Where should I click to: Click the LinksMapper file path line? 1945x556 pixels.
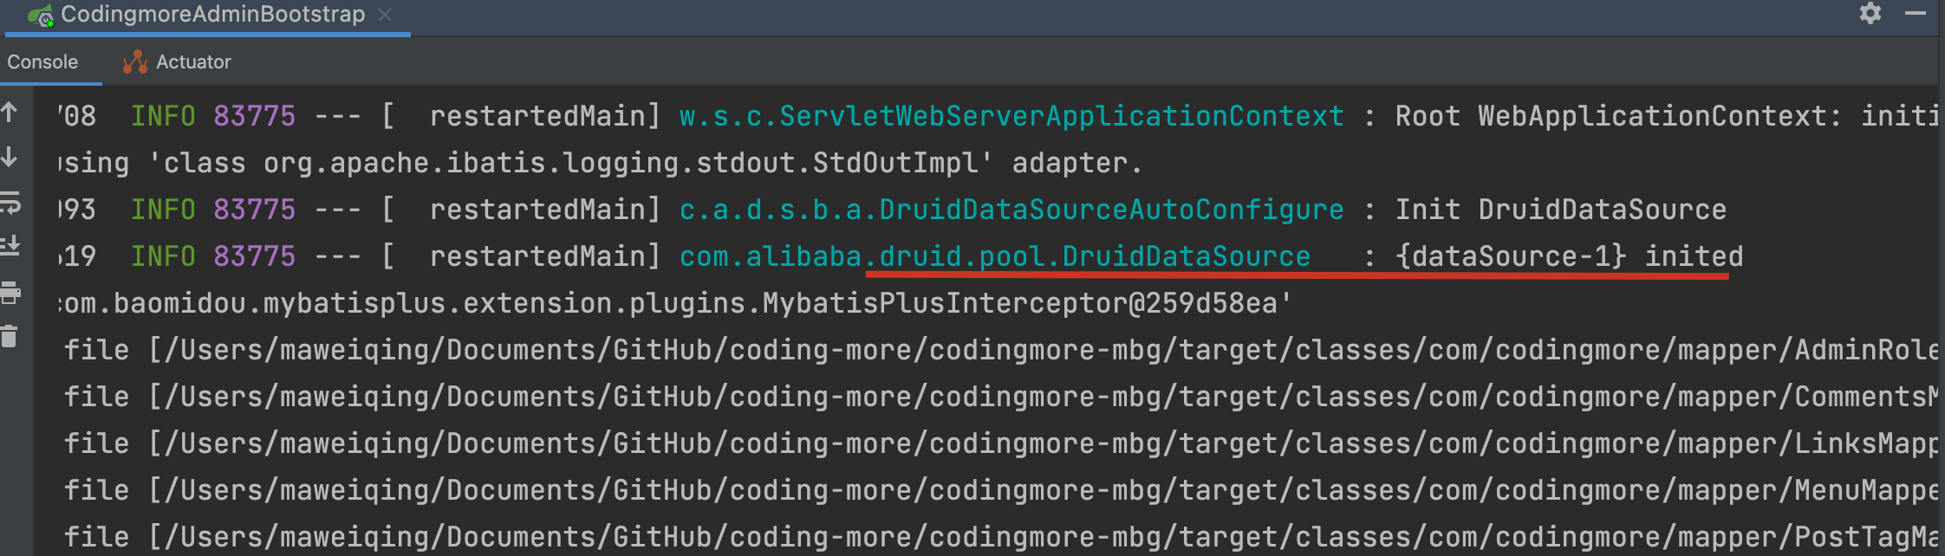(x=997, y=443)
